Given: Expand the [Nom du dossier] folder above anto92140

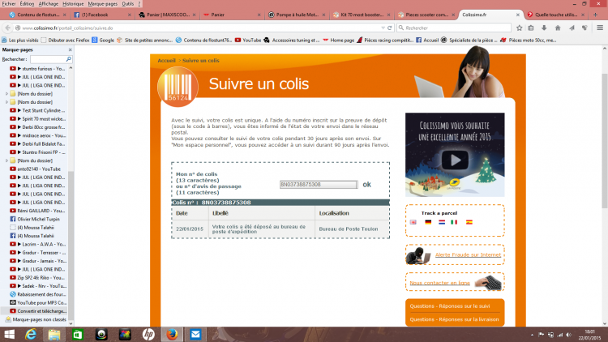Looking at the screenshot, I should pos(6,160).
